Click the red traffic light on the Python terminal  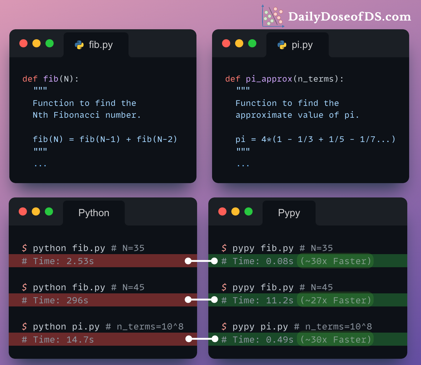23,211
